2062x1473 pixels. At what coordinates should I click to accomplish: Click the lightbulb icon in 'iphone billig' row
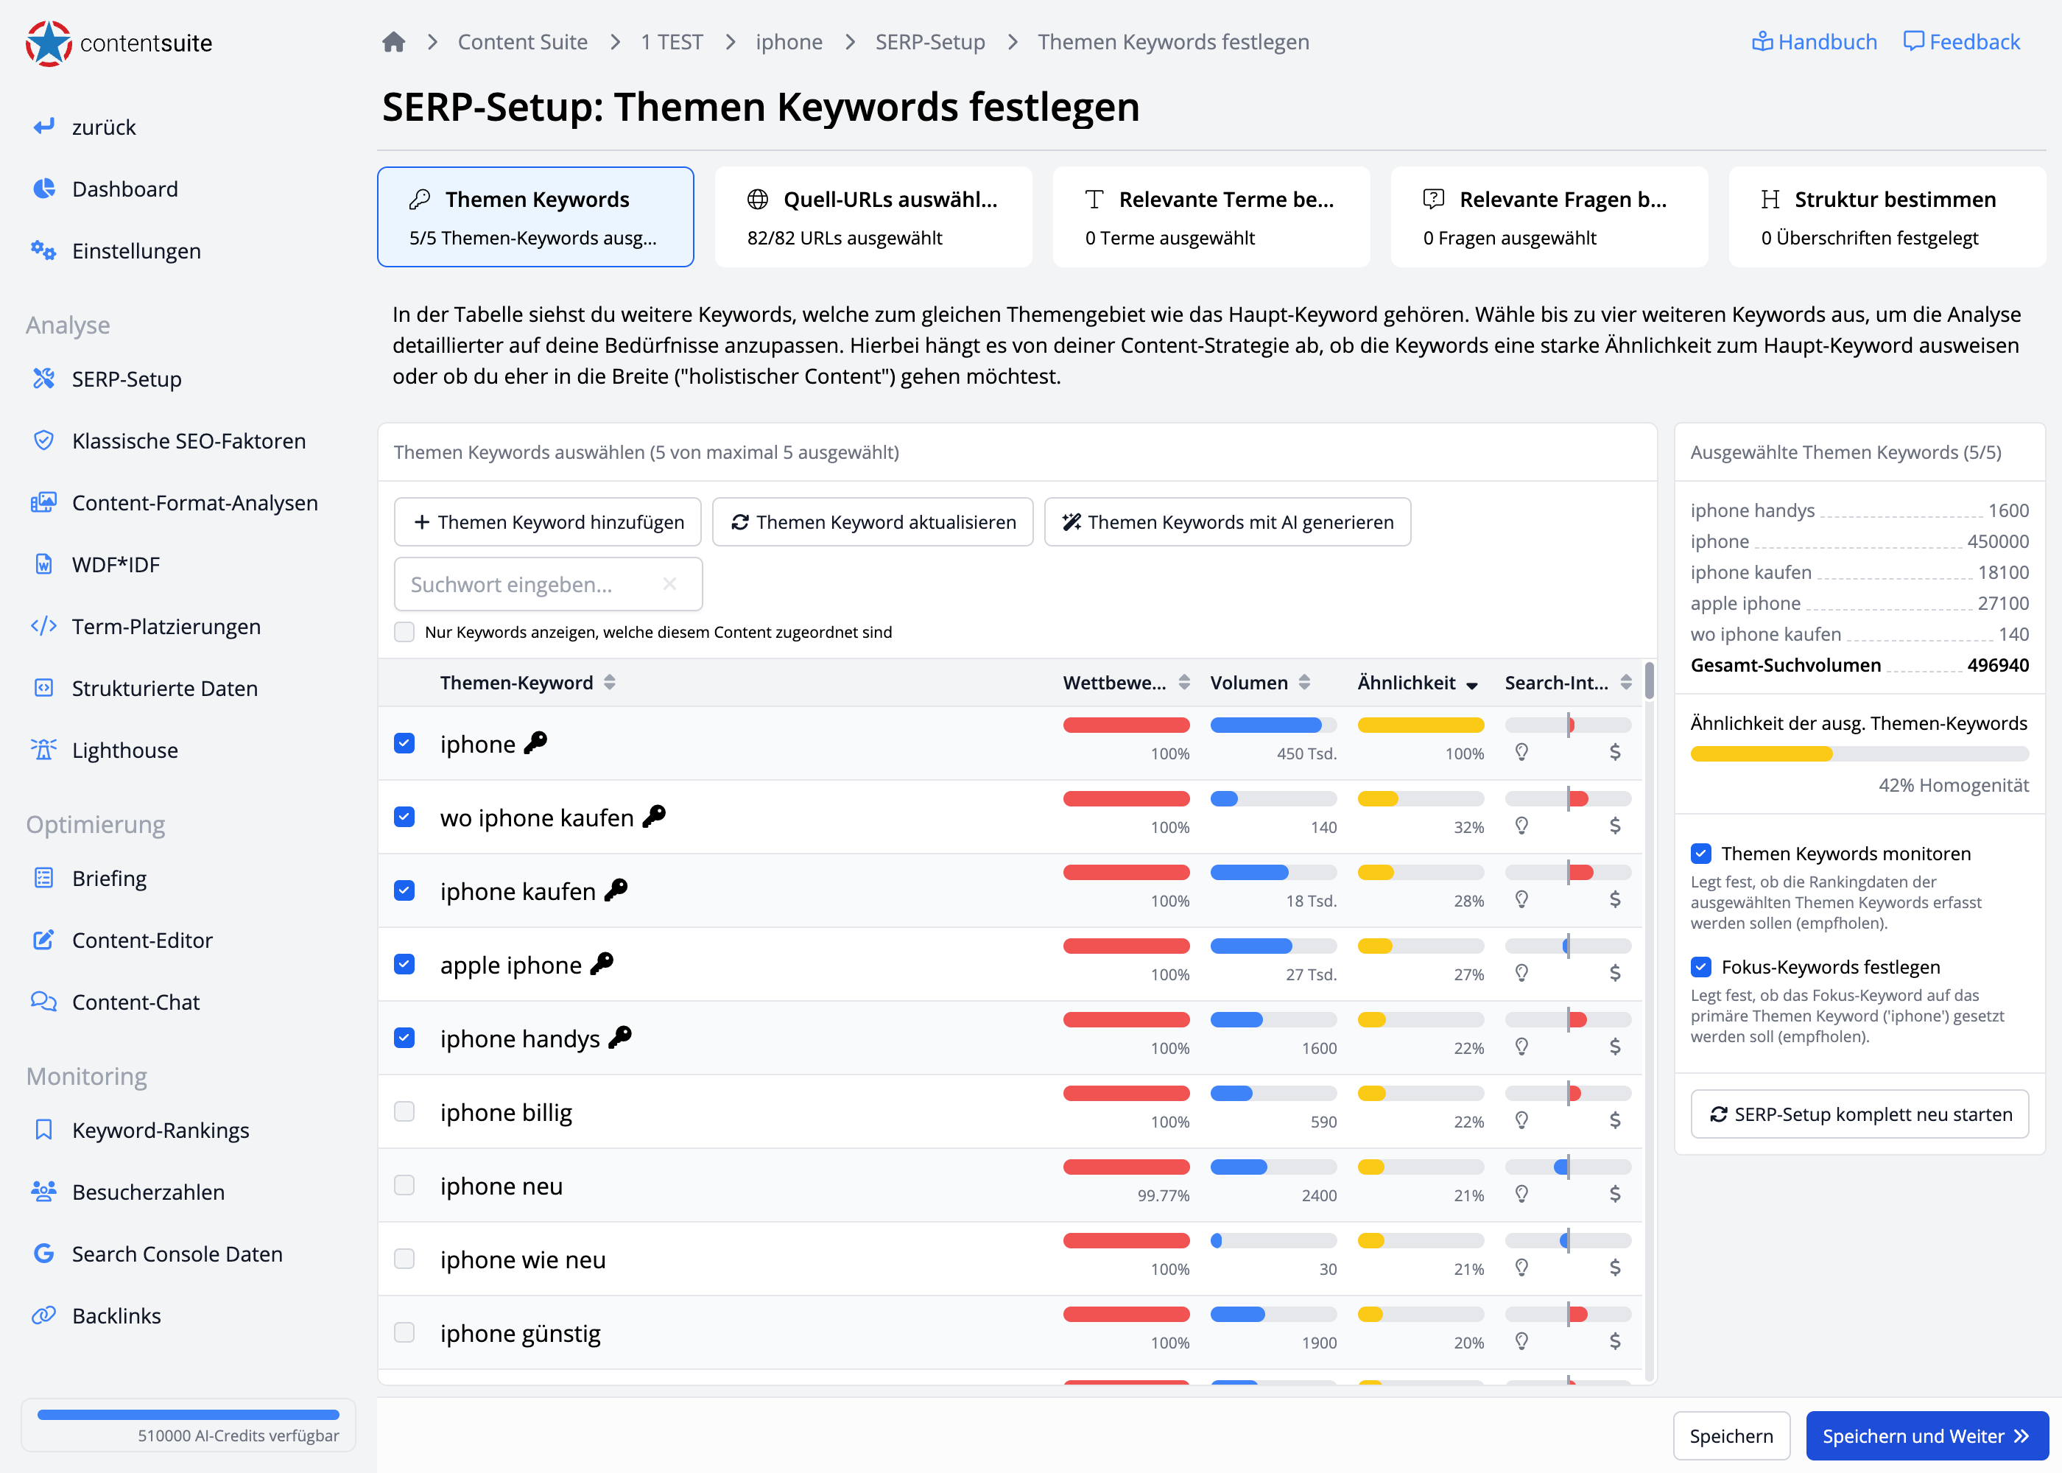[1521, 1120]
